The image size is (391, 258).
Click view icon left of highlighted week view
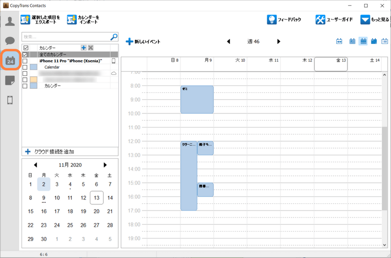tap(352, 42)
